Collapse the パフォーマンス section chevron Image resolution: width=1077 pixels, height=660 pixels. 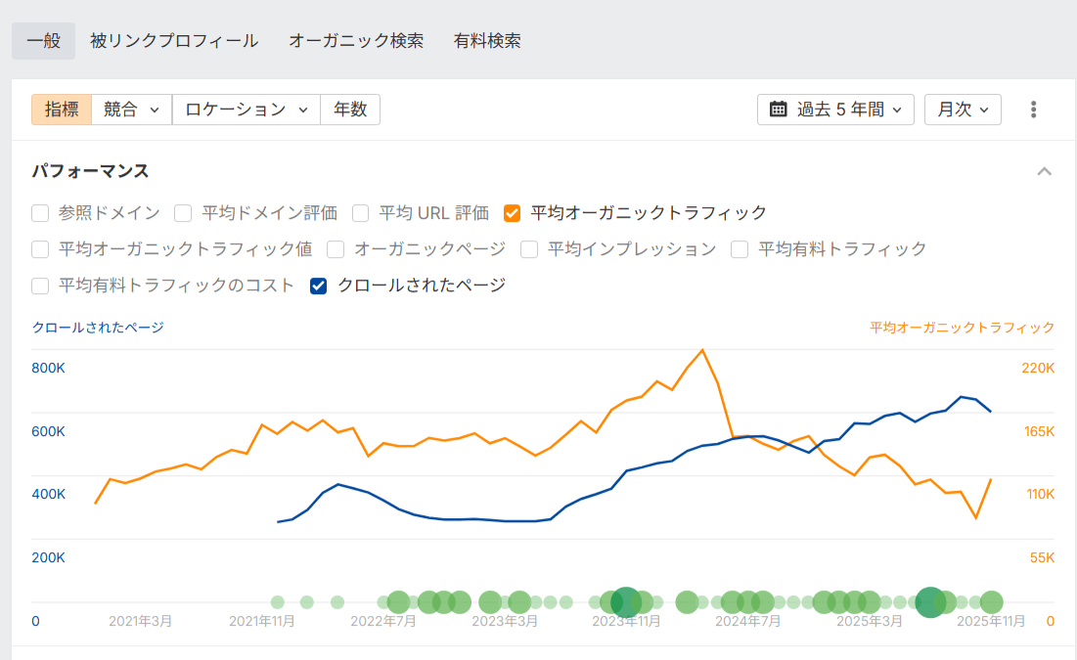point(1045,171)
